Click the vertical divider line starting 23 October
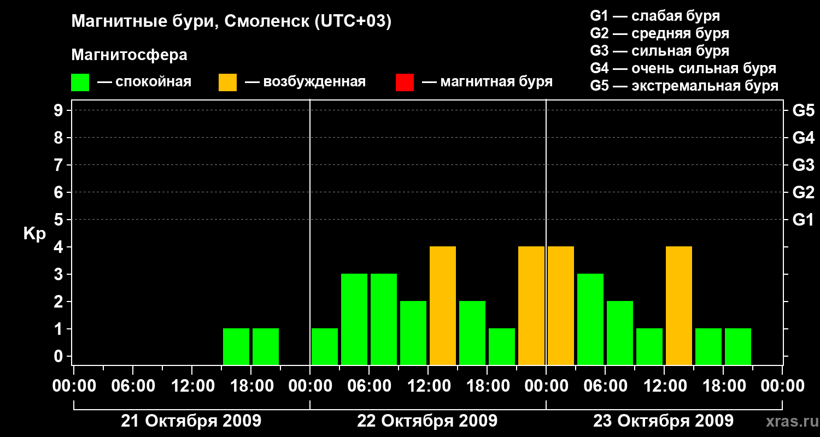This screenshot has height=437, width=820. (546, 232)
